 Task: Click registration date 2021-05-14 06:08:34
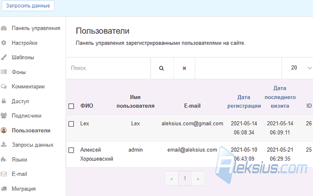click(x=244, y=128)
